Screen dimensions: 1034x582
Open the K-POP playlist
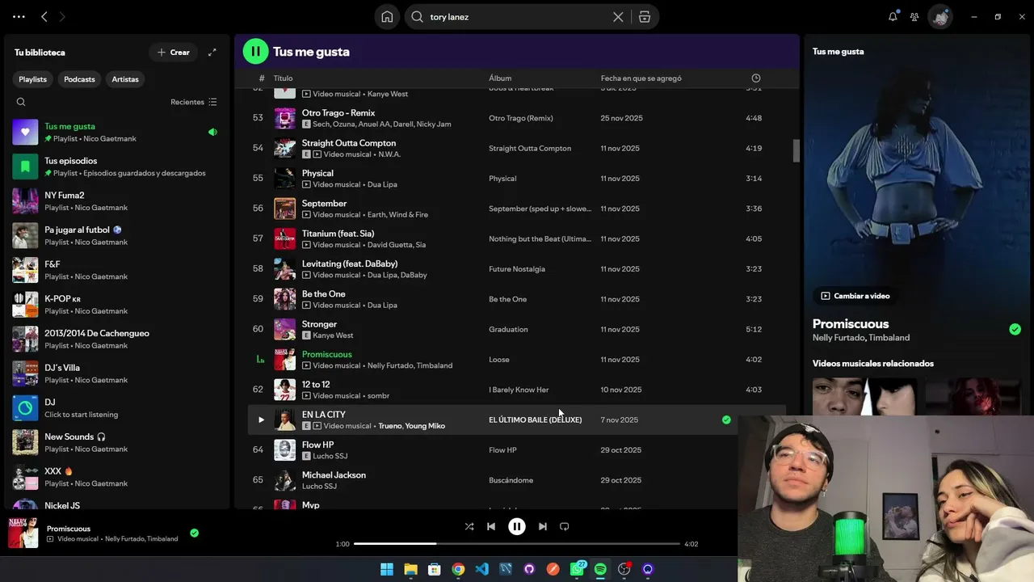pyautogui.click(x=117, y=305)
